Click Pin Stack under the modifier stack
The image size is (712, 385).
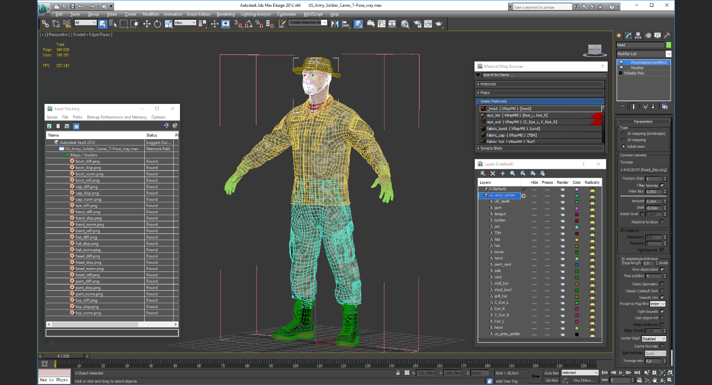pos(622,106)
